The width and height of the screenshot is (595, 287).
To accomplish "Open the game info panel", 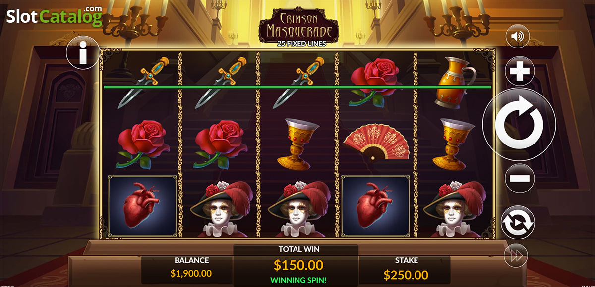I will pos(83,52).
